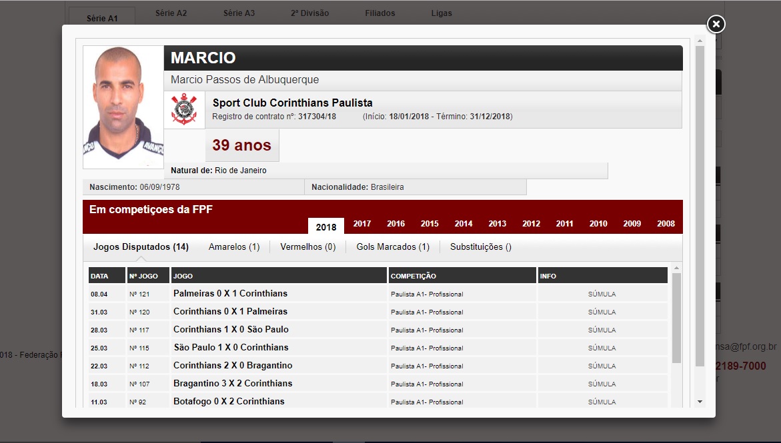Click the match table scrollbar thumb
The width and height of the screenshot is (781, 443).
point(676,318)
